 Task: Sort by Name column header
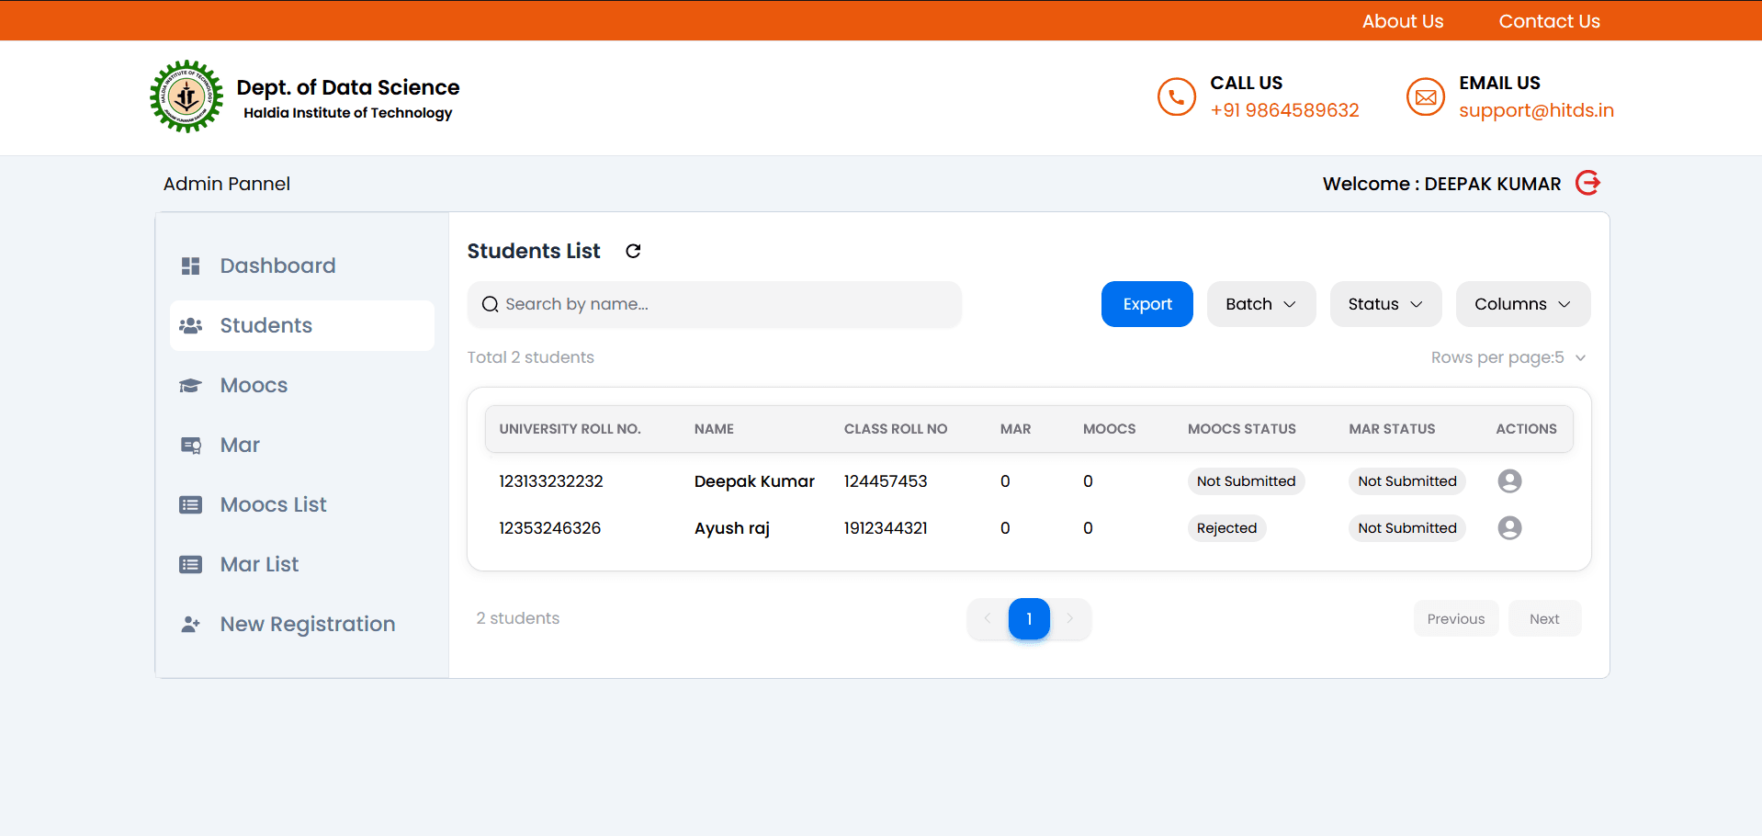click(x=714, y=429)
